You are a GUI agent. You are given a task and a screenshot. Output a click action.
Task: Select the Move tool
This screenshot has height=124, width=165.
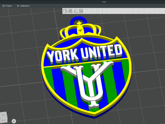click(x=107, y=11)
